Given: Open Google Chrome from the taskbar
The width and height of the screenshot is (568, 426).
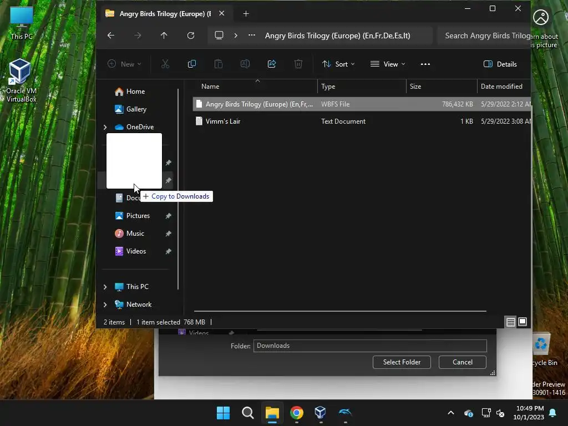Looking at the screenshot, I should pos(296,413).
